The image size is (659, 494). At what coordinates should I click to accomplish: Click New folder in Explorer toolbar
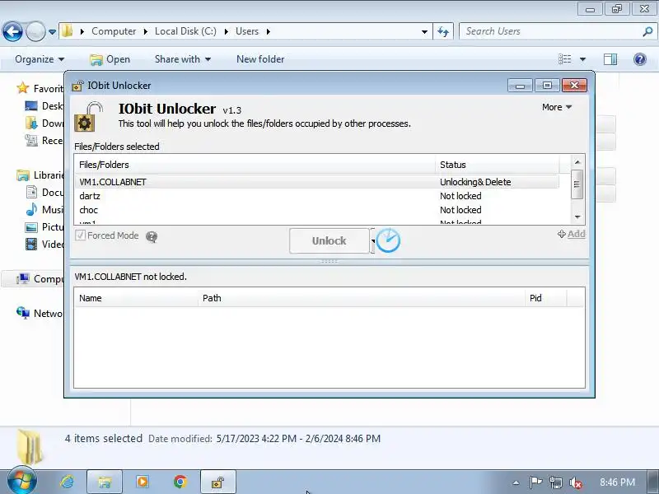coord(260,59)
